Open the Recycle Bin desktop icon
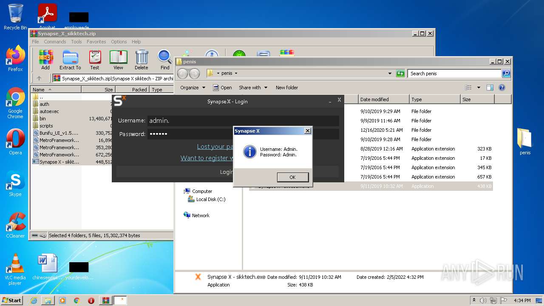 15,17
